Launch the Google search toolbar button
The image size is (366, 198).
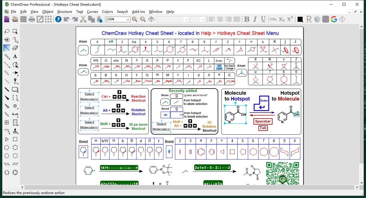(333, 19)
